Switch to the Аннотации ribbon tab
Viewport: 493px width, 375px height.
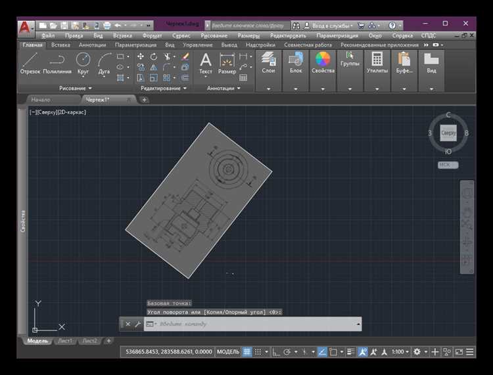pyautogui.click(x=93, y=45)
